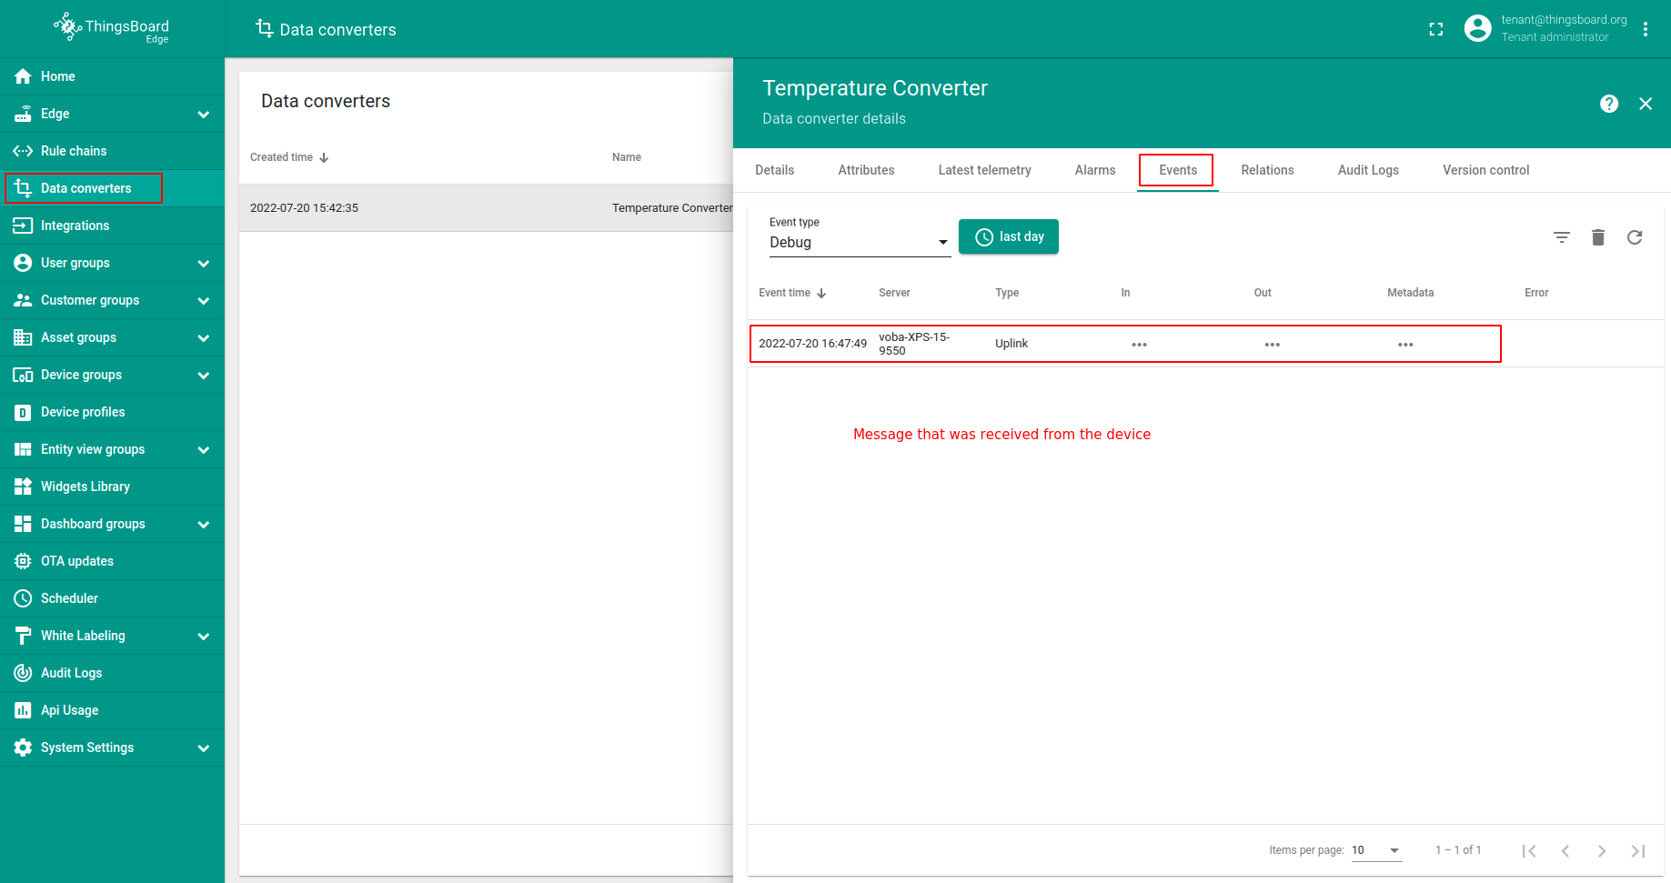Refresh the events list
Viewport: 1671px width, 883px height.
pyautogui.click(x=1635, y=237)
